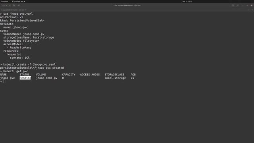Image resolution: width=254 pixels, height=143 pixels.
Task: Click the terminal cursor at the prompt
Action: click(4, 81)
